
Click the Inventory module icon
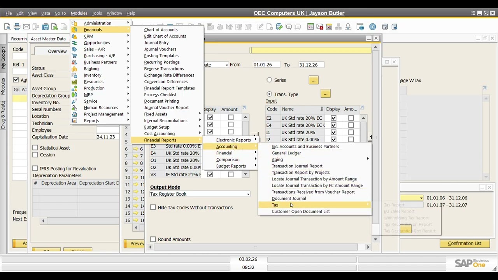pos(74,75)
